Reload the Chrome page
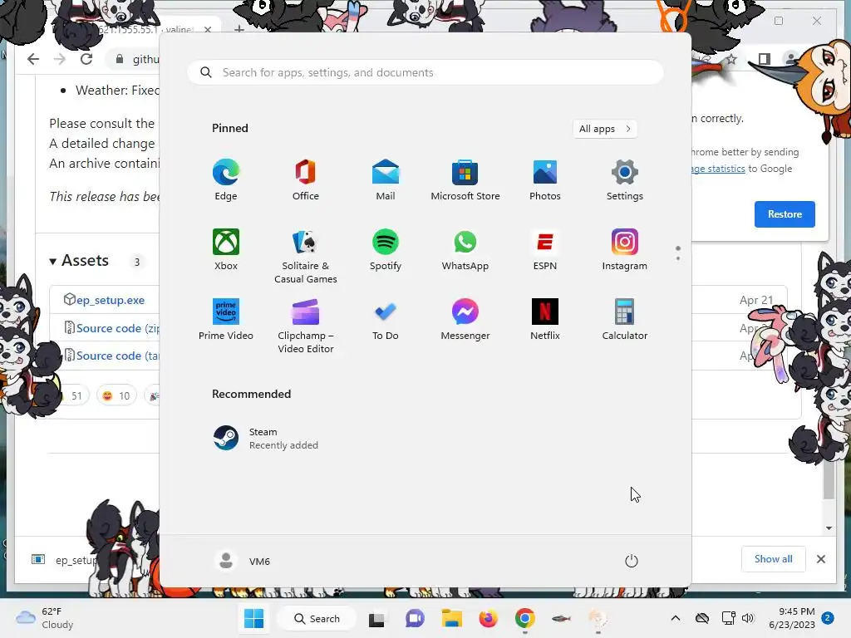Viewport: 851px width, 638px height. tap(86, 59)
